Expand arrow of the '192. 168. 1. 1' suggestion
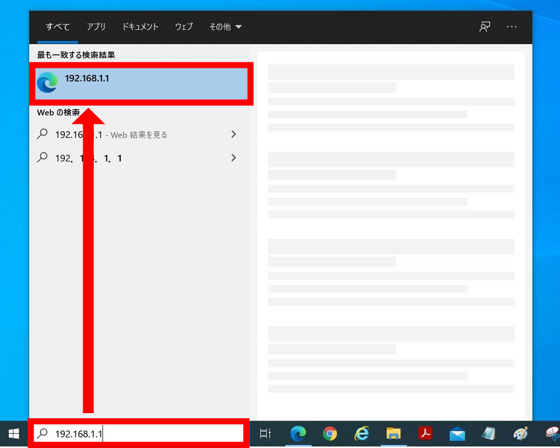Screen dimensions: 560x448 coord(233,157)
